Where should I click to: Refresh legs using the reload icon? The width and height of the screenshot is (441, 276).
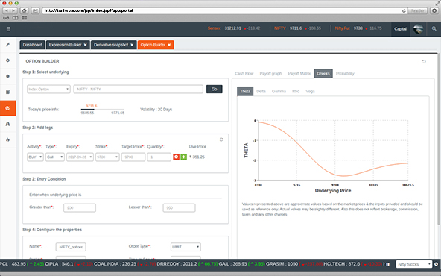coord(221,139)
